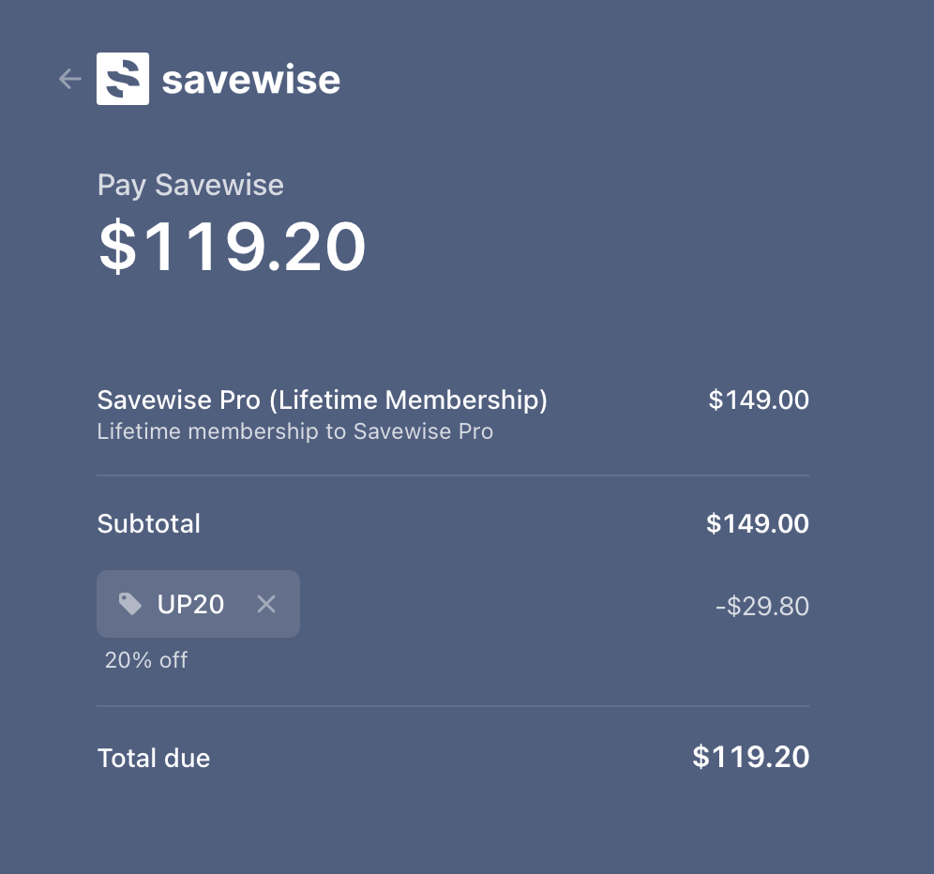Select the UP20 coupon code label
Screen dimensions: 934x874
click(191, 604)
